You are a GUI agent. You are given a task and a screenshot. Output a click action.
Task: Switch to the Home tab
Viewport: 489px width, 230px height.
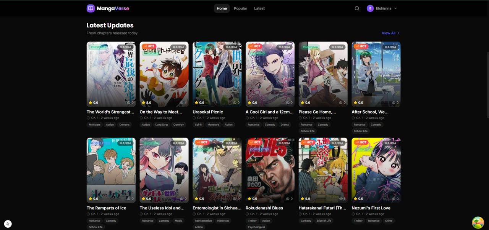[222, 8]
